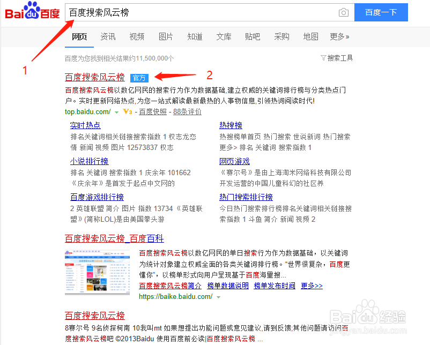Screen dimensions: 430x345
Task: Open 榜单数据说明 link
Action: coord(228,286)
